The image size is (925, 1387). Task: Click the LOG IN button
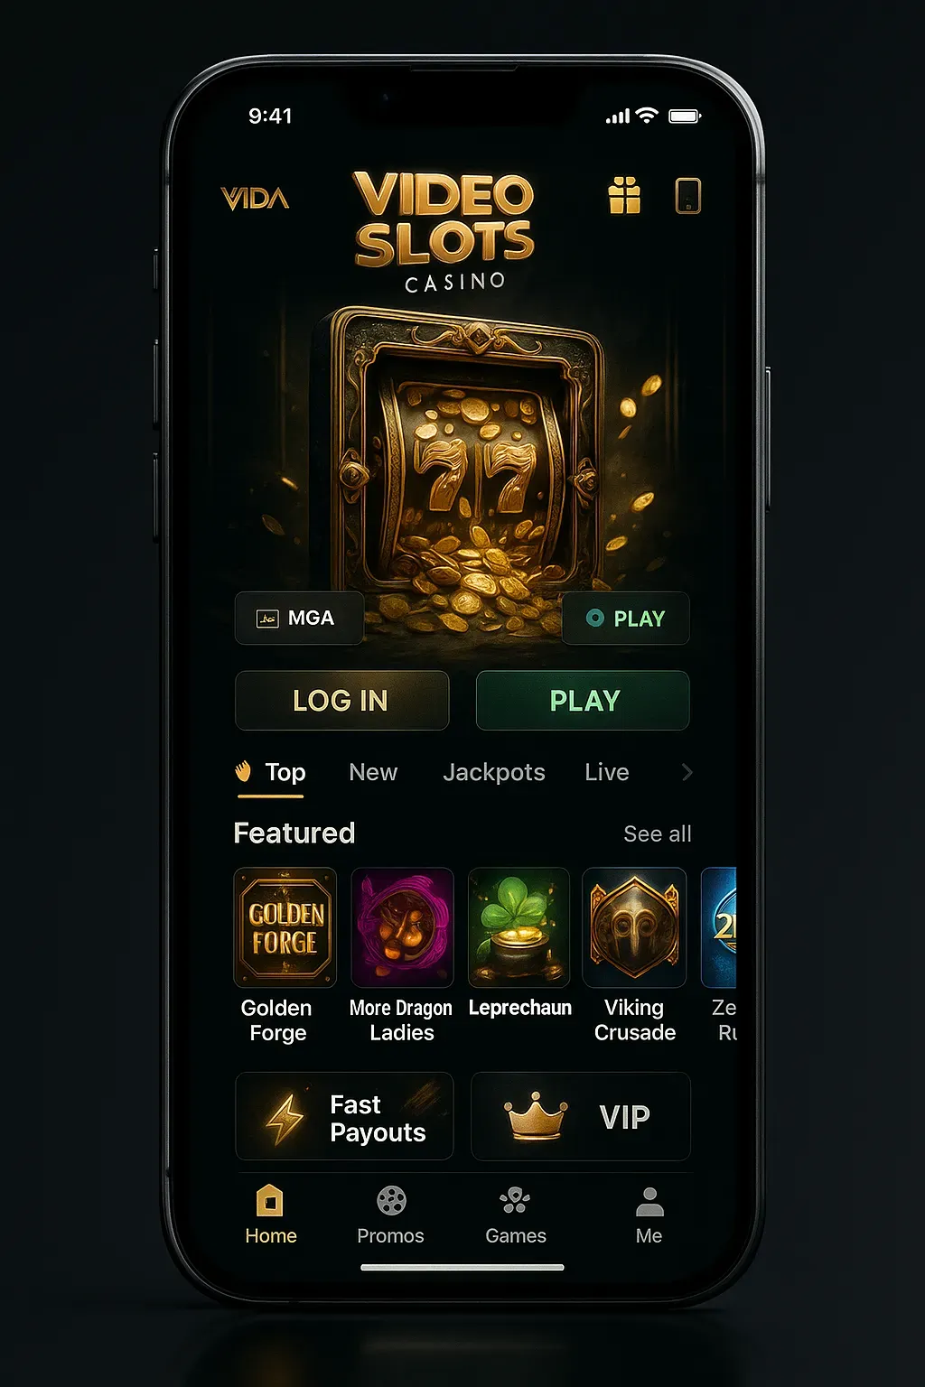(x=342, y=701)
